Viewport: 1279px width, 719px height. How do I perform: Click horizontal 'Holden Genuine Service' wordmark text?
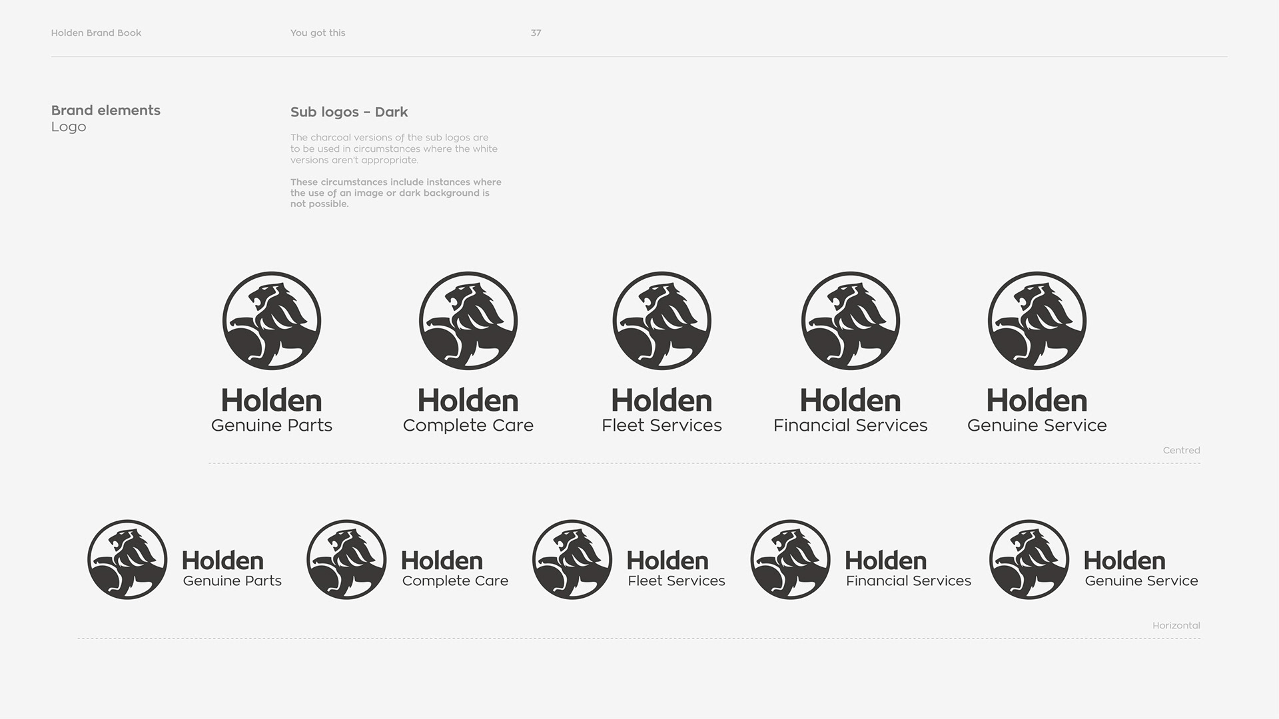click(1140, 570)
